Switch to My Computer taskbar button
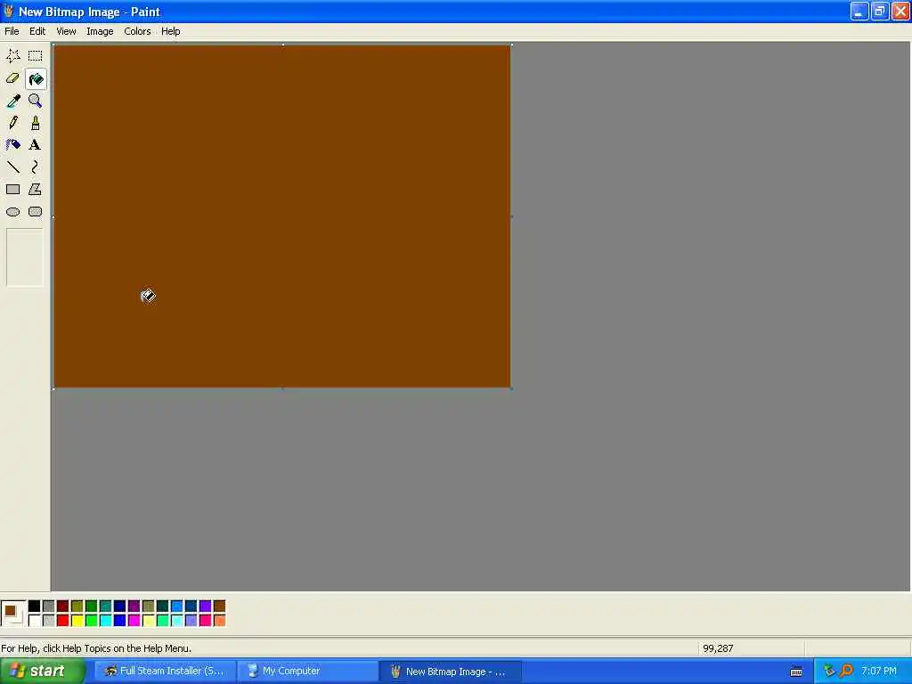The width and height of the screenshot is (912, 684). tap(307, 672)
